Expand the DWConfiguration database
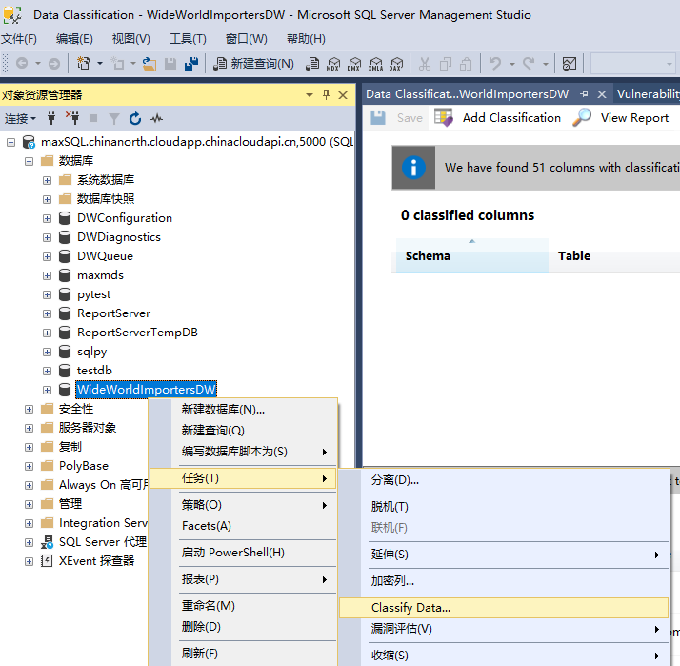The height and width of the screenshot is (666, 680). pyautogui.click(x=48, y=219)
